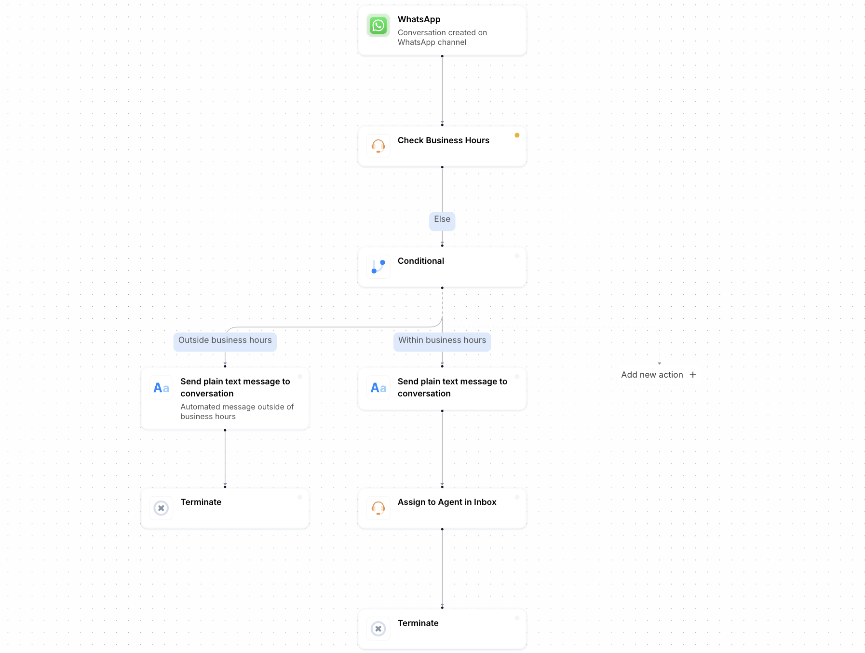Click Add new action link
Viewport: 865px width, 653px height.
652,375
